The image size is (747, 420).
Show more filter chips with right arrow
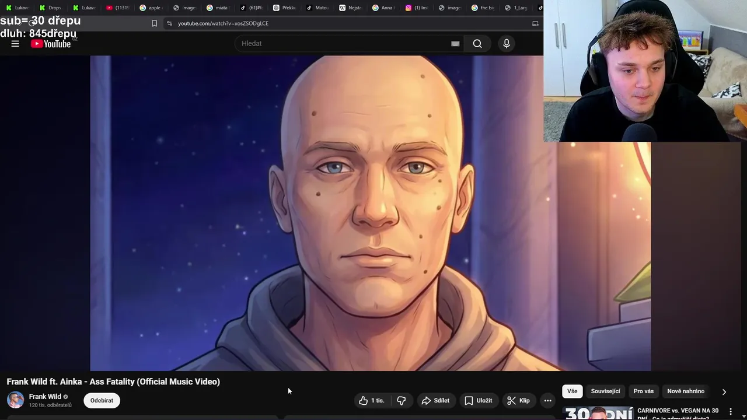[724, 392]
